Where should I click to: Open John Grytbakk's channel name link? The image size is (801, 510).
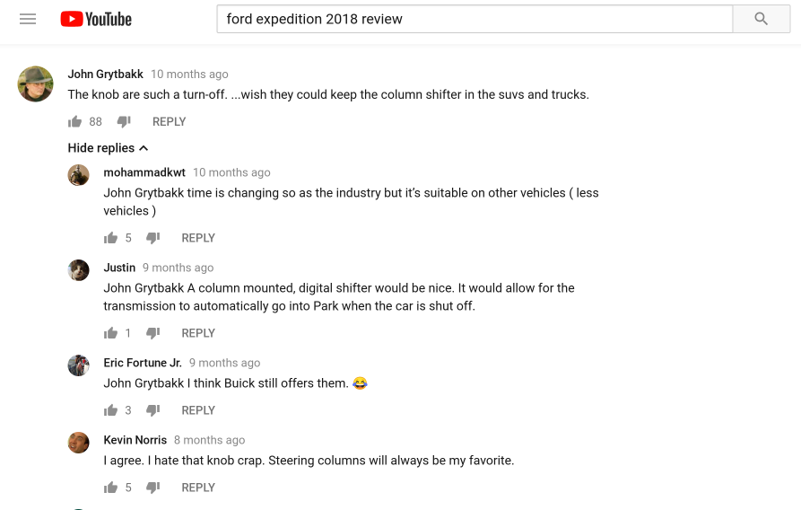105,75
